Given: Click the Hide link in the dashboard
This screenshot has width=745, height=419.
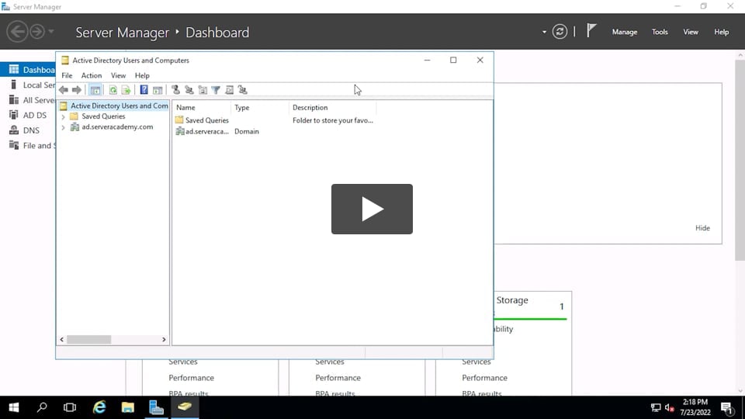Looking at the screenshot, I should (x=702, y=228).
